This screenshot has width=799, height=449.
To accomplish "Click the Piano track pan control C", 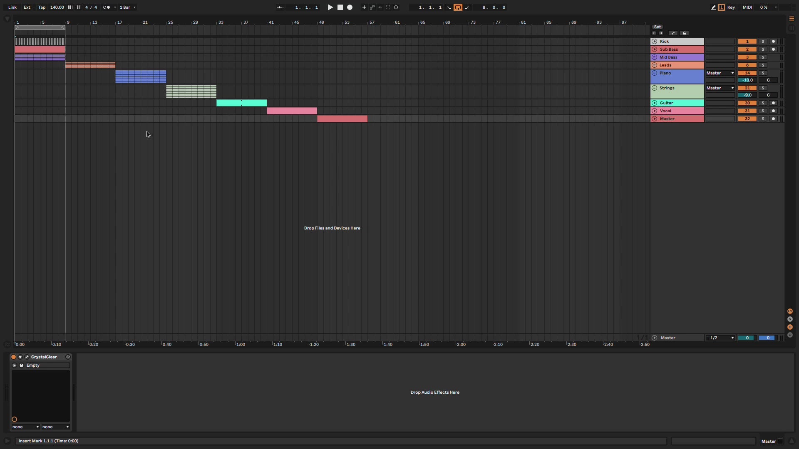I will [768, 80].
